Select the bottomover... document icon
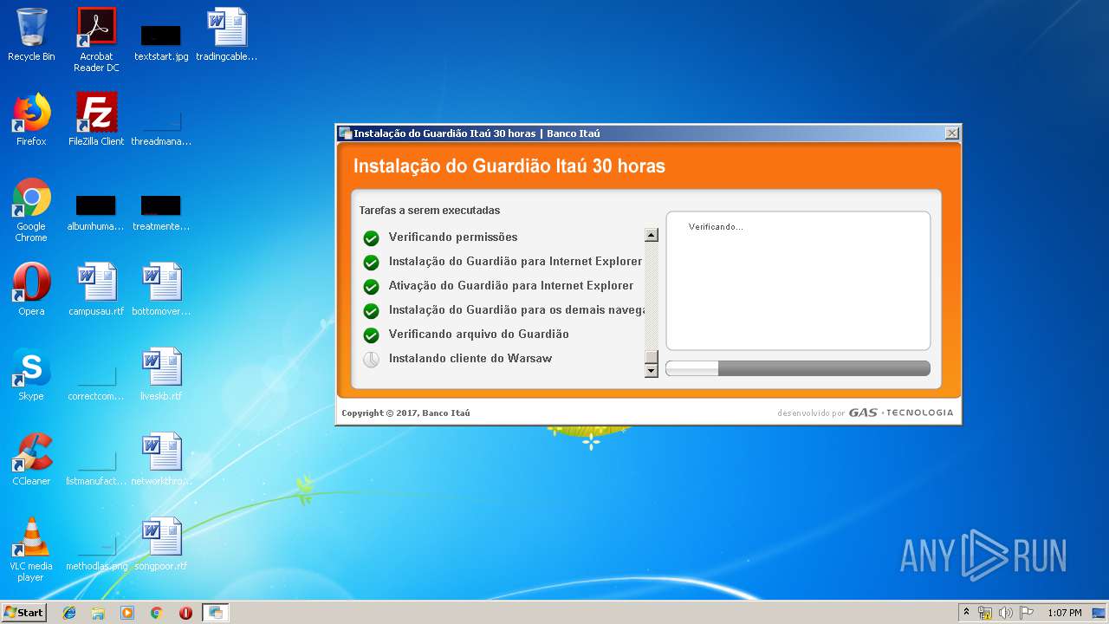The width and height of the screenshot is (1109, 624). tap(161, 289)
